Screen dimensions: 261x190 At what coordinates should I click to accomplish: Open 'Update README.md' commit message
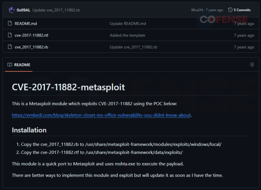click(x=128, y=24)
